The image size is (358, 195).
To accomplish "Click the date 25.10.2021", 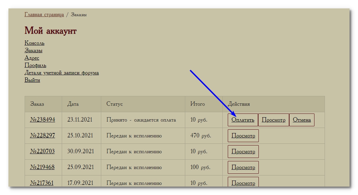I will 80,135.
